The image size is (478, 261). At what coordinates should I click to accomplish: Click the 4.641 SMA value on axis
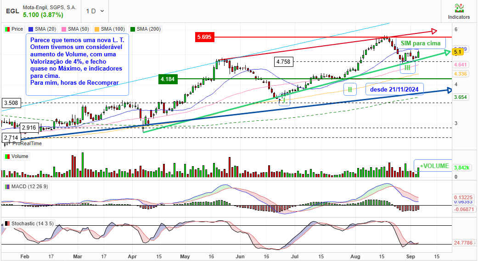tap(460, 65)
